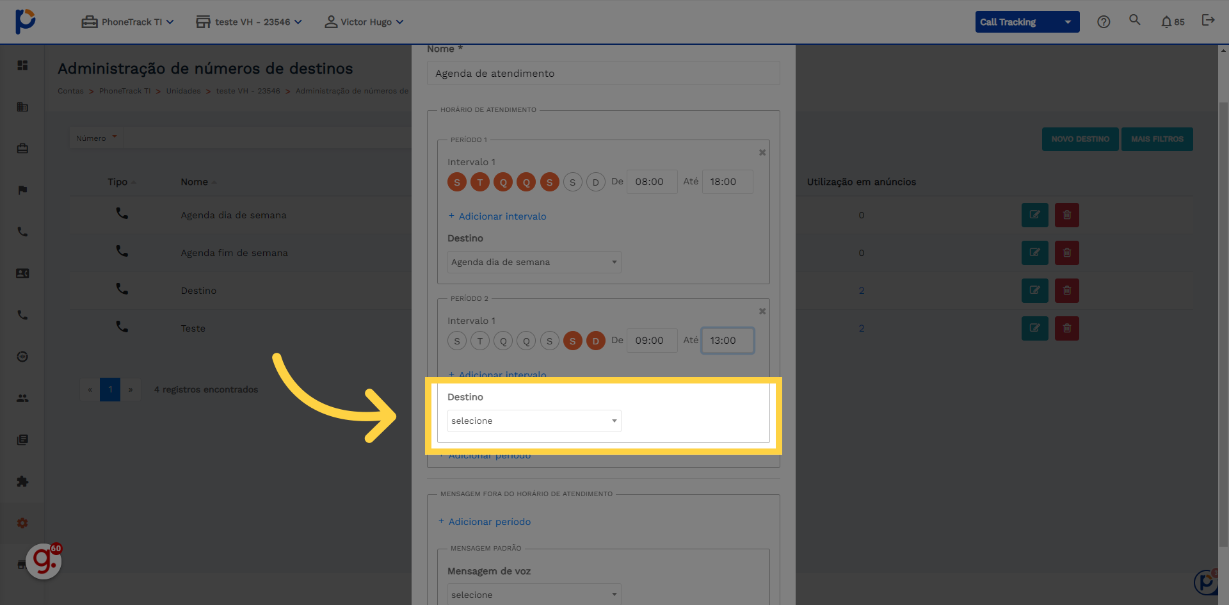This screenshot has width=1229, height=605.
Task: Enable the unselected S day in Período 1
Action: pyautogui.click(x=572, y=182)
